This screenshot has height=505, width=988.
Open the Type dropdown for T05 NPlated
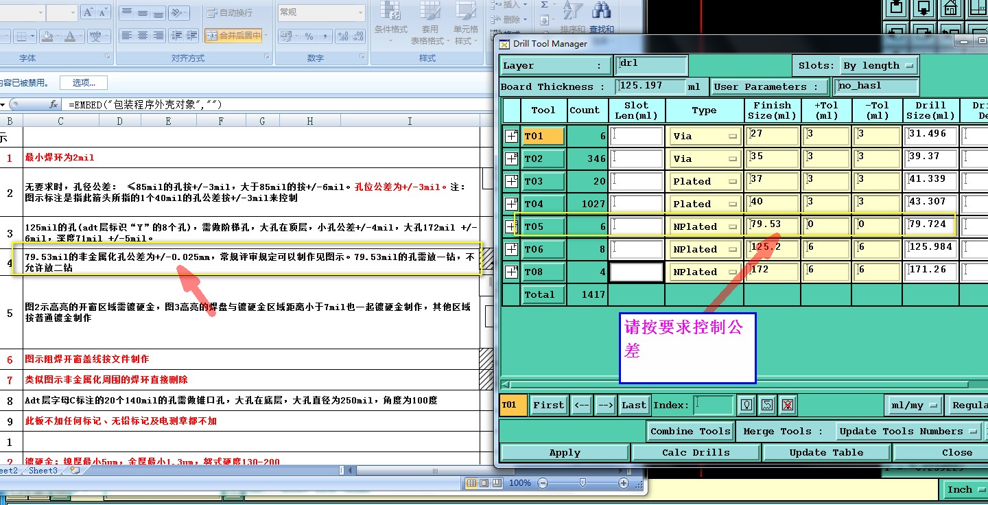point(704,226)
